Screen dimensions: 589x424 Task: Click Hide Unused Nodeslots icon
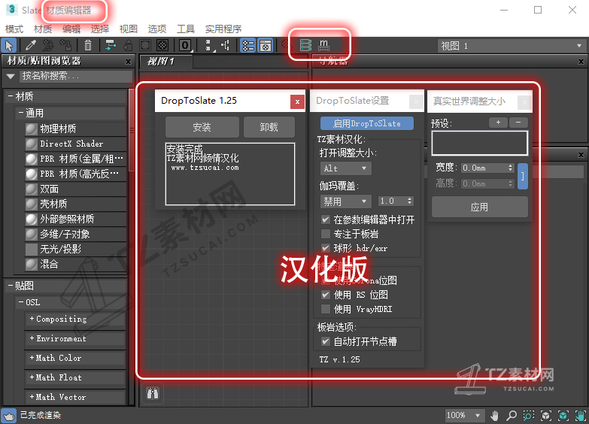click(x=128, y=46)
